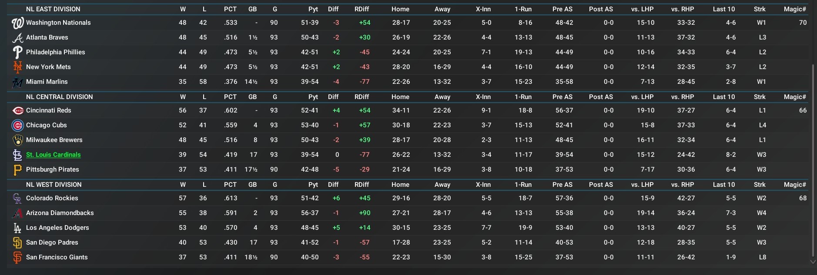Open the St. Louis Cardinals team link
The image size is (817, 275).
click(x=53, y=155)
